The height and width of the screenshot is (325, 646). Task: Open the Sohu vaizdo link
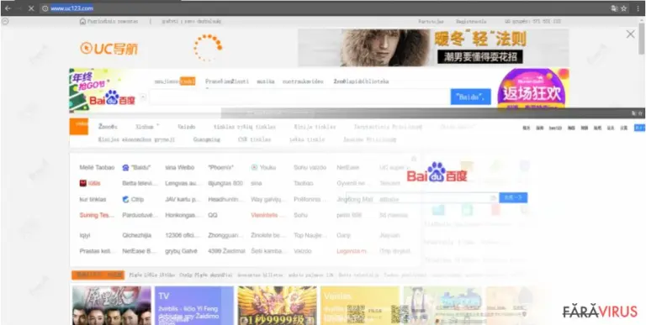click(310, 167)
